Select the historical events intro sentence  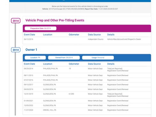(x=80, y=6)
